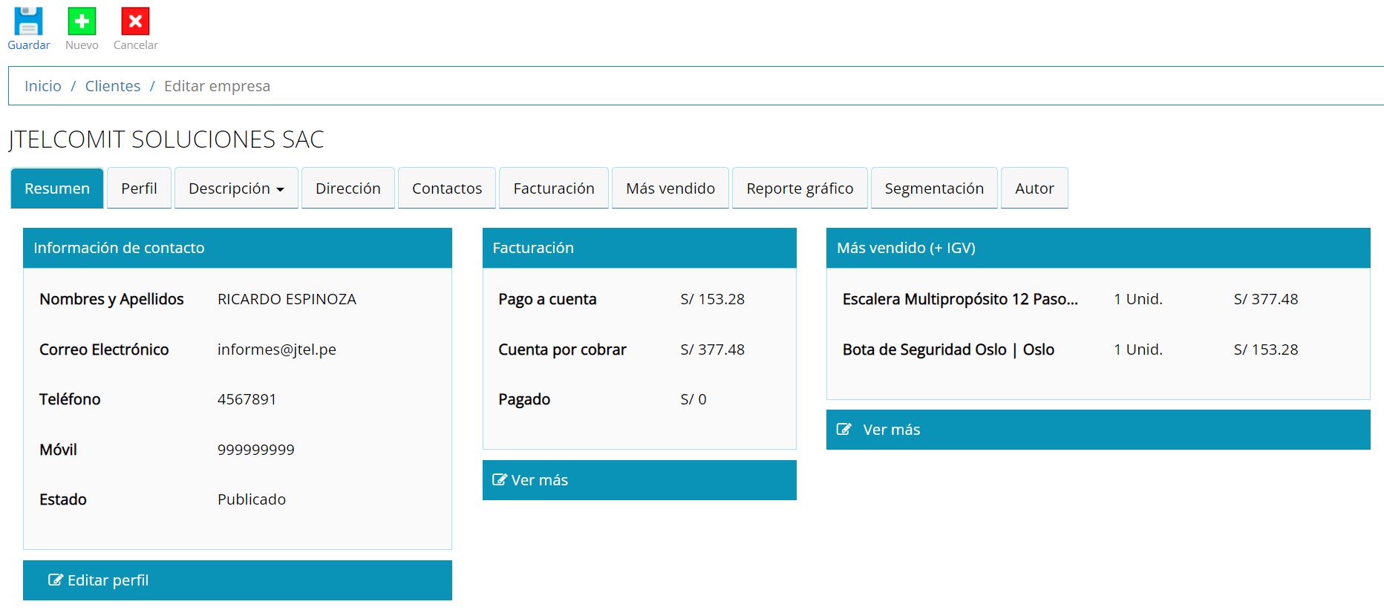Show the Reporte gráfico tab
The height and width of the screenshot is (610, 1384).
(x=800, y=188)
